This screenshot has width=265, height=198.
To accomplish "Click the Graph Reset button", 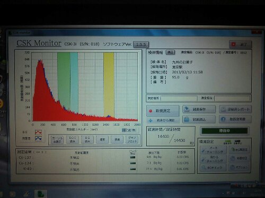I will click(x=132, y=139).
